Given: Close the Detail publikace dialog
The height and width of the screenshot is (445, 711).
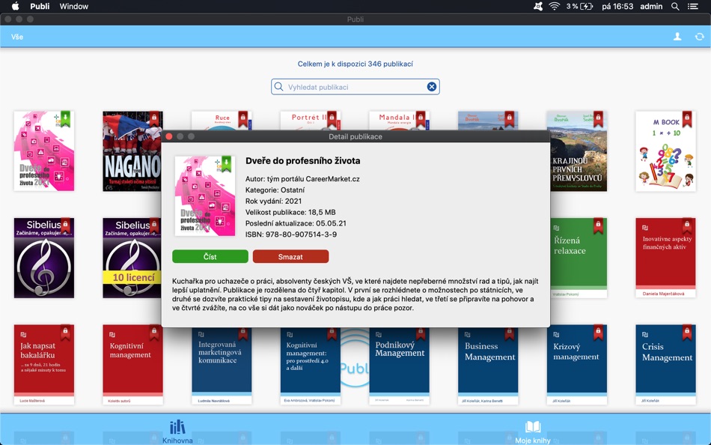Looking at the screenshot, I should 169,136.
